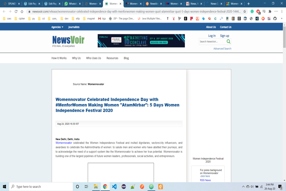Image resolution: width=286 pixels, height=191 pixels.
Task: Expand the hidden bookmarks overflow chevron
Action: click(x=282, y=18)
